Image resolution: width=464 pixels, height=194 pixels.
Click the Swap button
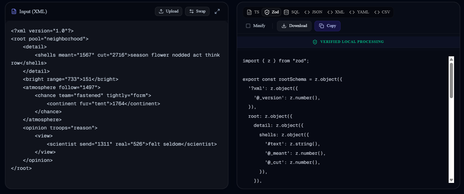pyautogui.click(x=197, y=11)
